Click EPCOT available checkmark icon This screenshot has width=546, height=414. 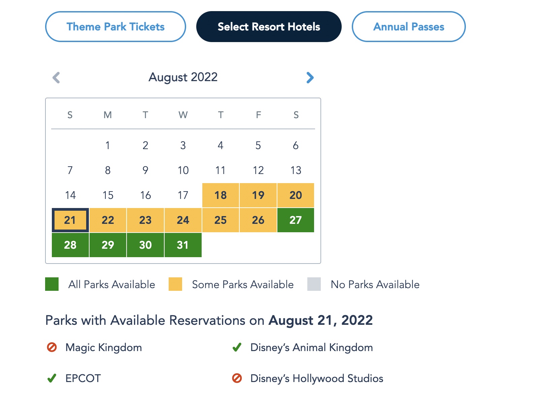(52, 378)
